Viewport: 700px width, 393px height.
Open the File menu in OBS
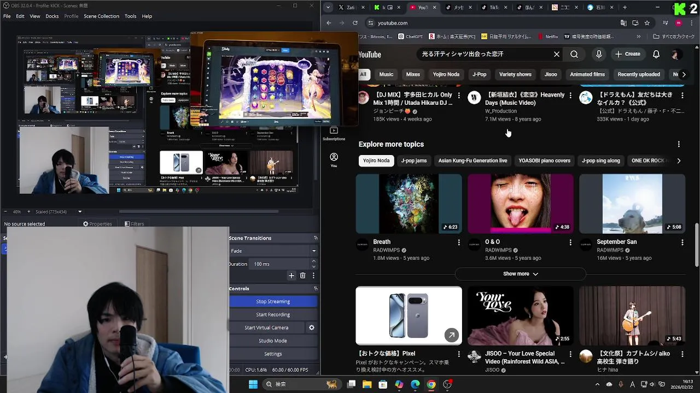click(7, 16)
